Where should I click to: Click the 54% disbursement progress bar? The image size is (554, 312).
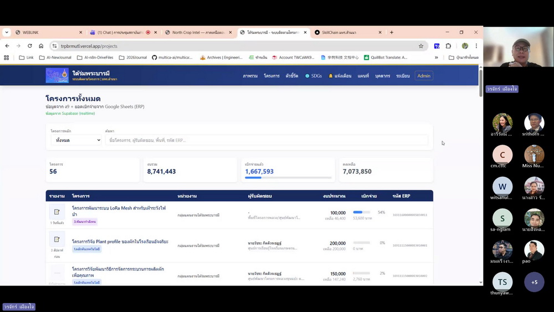tap(362, 212)
